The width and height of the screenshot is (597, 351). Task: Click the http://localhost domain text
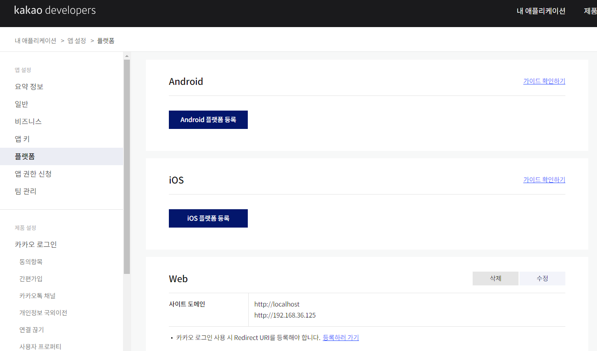tap(277, 304)
